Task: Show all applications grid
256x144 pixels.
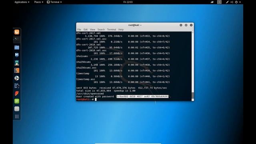Action: pos(17,116)
